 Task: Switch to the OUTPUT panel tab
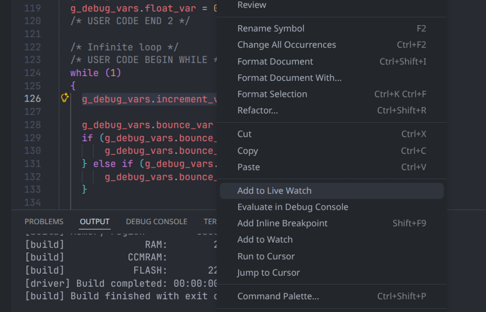[94, 222]
